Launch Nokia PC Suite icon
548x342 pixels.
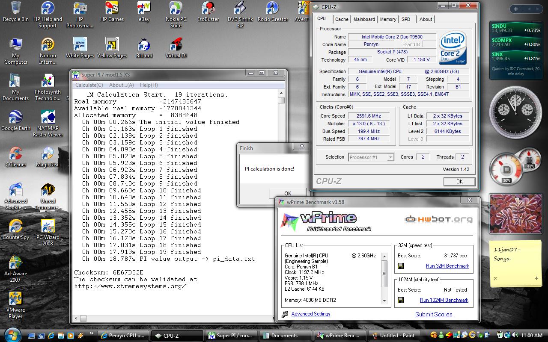[x=176, y=15]
